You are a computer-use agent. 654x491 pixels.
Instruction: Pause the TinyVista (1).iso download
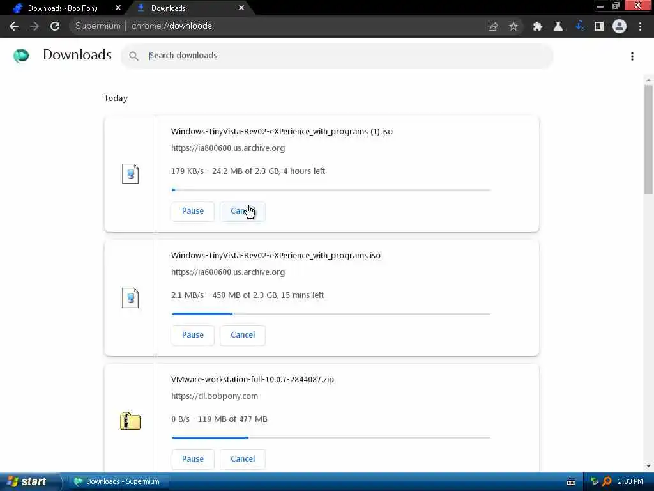(x=193, y=211)
